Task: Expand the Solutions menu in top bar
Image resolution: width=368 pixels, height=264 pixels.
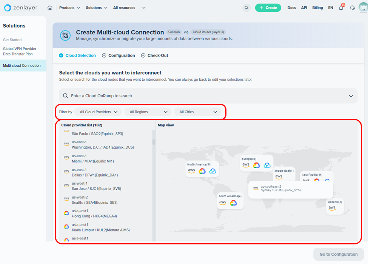Action: click(97, 8)
